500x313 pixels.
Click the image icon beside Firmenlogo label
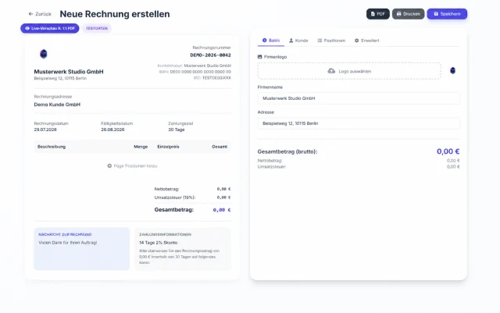click(259, 57)
